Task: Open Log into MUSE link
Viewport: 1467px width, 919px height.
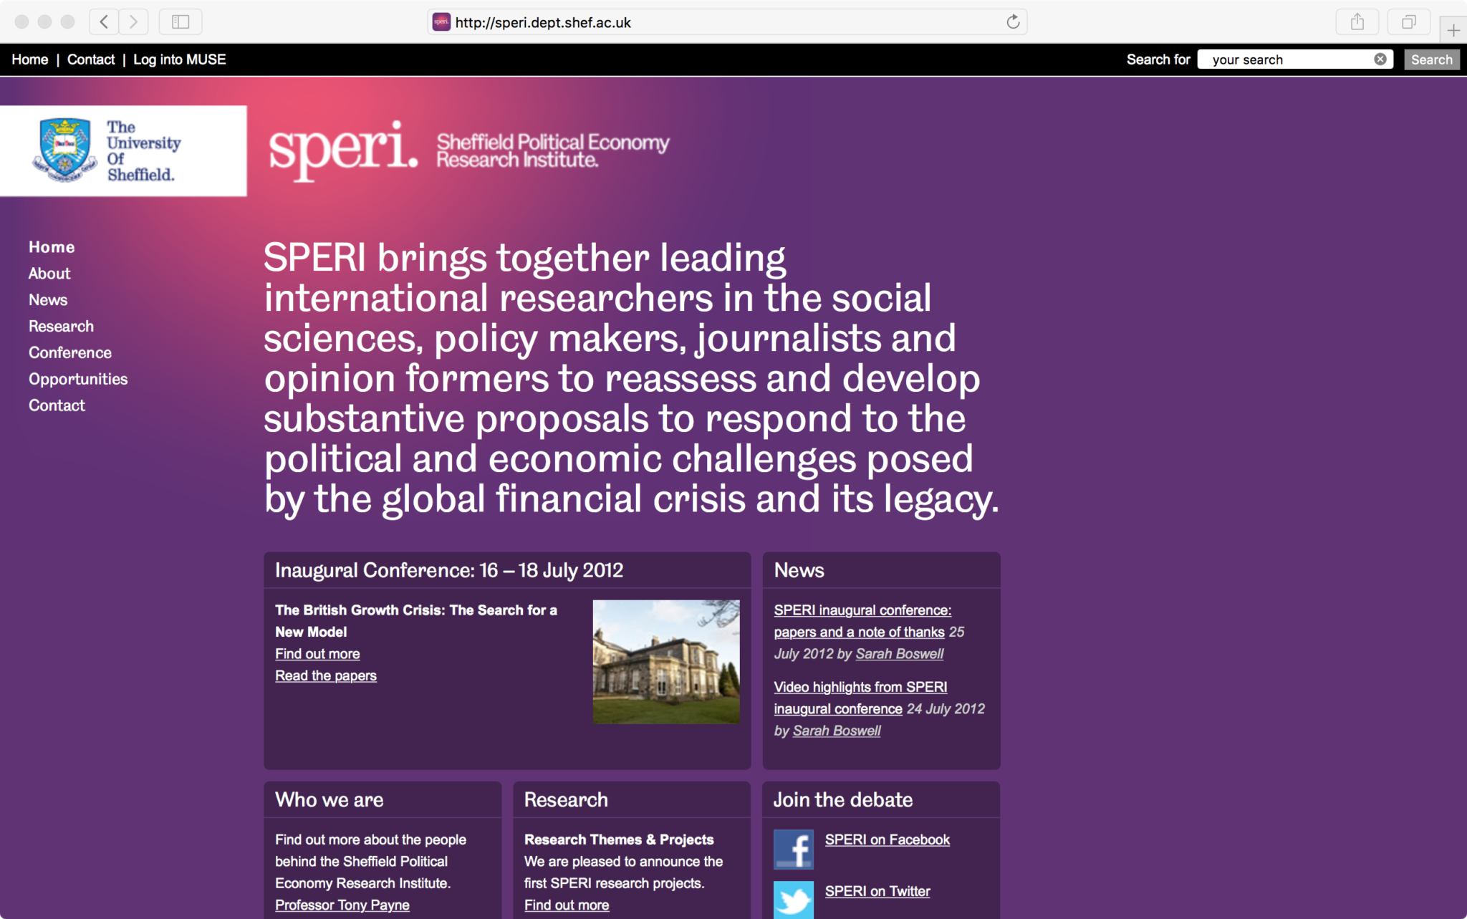Action: coord(180,59)
